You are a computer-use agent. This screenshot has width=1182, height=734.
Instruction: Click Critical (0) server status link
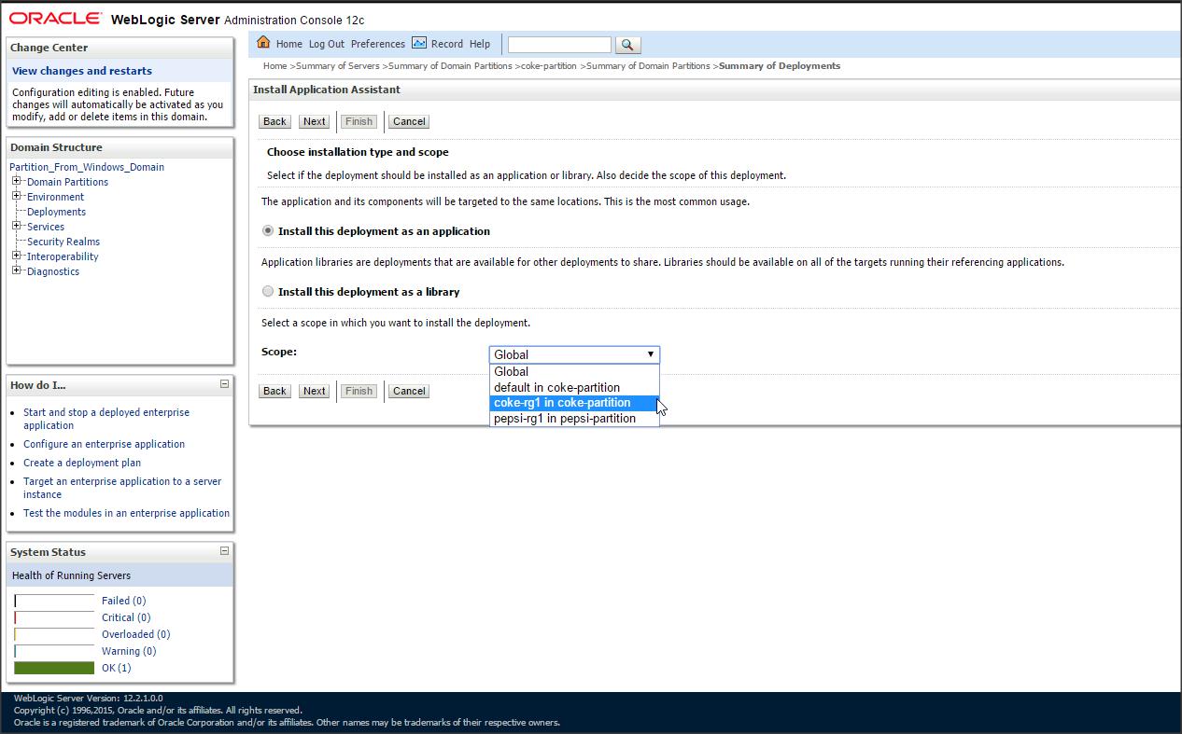pyautogui.click(x=126, y=617)
